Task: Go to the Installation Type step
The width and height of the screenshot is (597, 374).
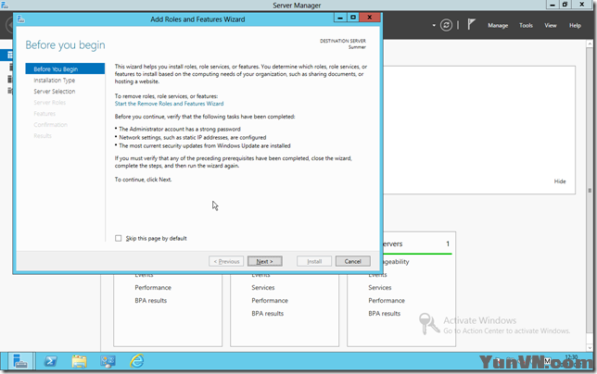Action: (54, 81)
